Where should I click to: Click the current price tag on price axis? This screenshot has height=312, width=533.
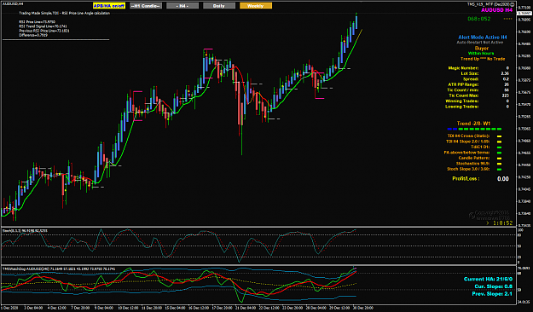click(x=524, y=14)
